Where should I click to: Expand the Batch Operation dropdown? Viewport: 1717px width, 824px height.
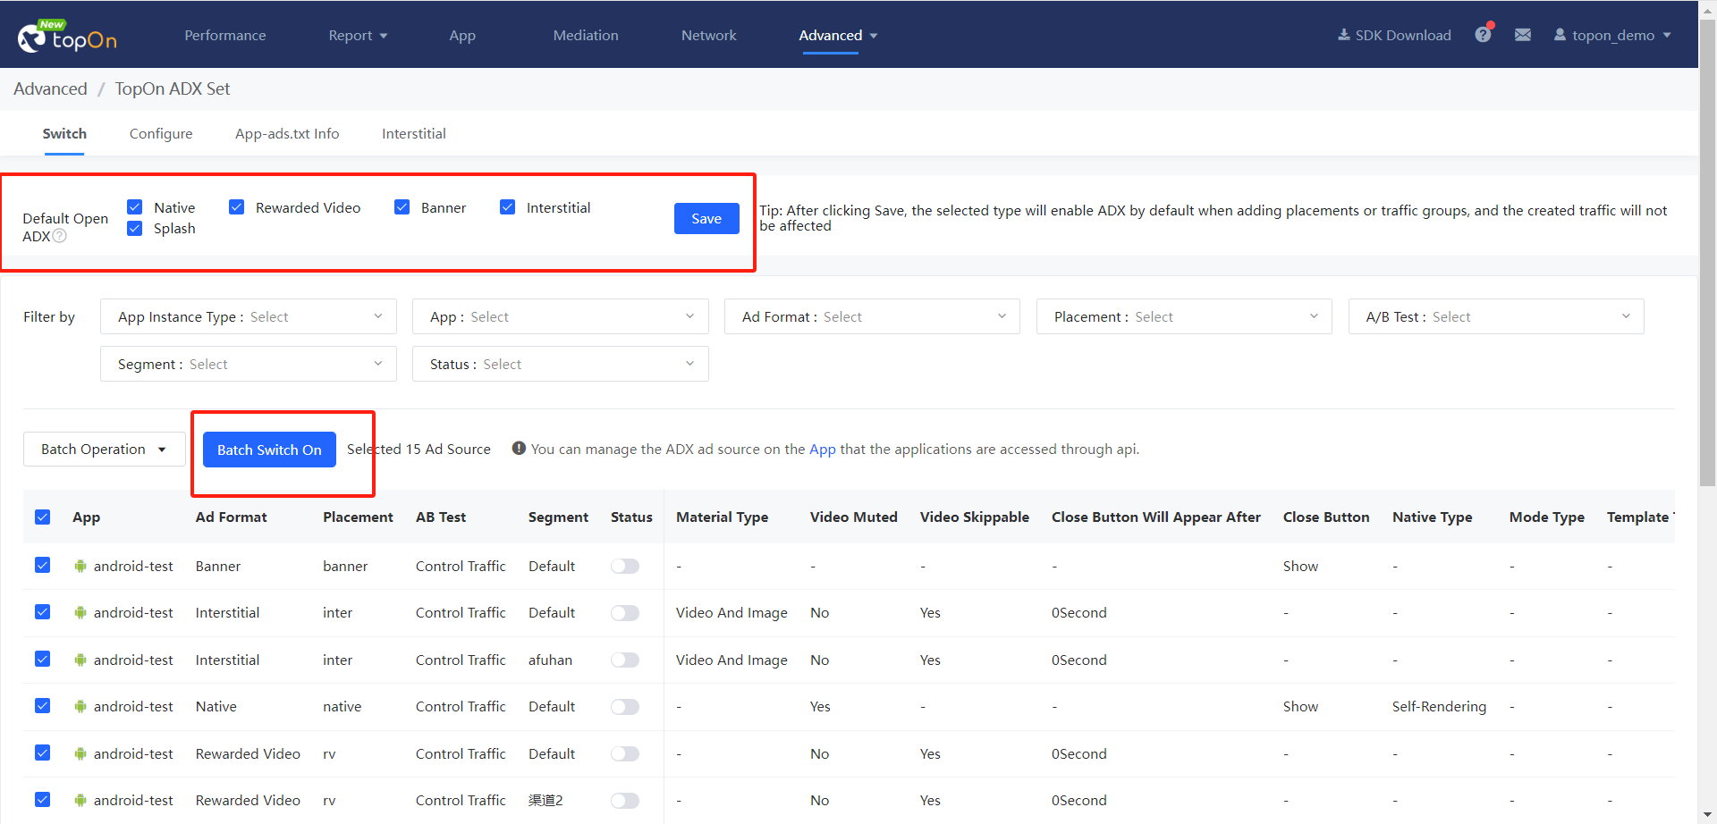point(104,449)
